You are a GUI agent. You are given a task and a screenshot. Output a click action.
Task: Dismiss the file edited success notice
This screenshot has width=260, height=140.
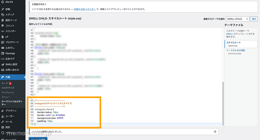[215, 132]
